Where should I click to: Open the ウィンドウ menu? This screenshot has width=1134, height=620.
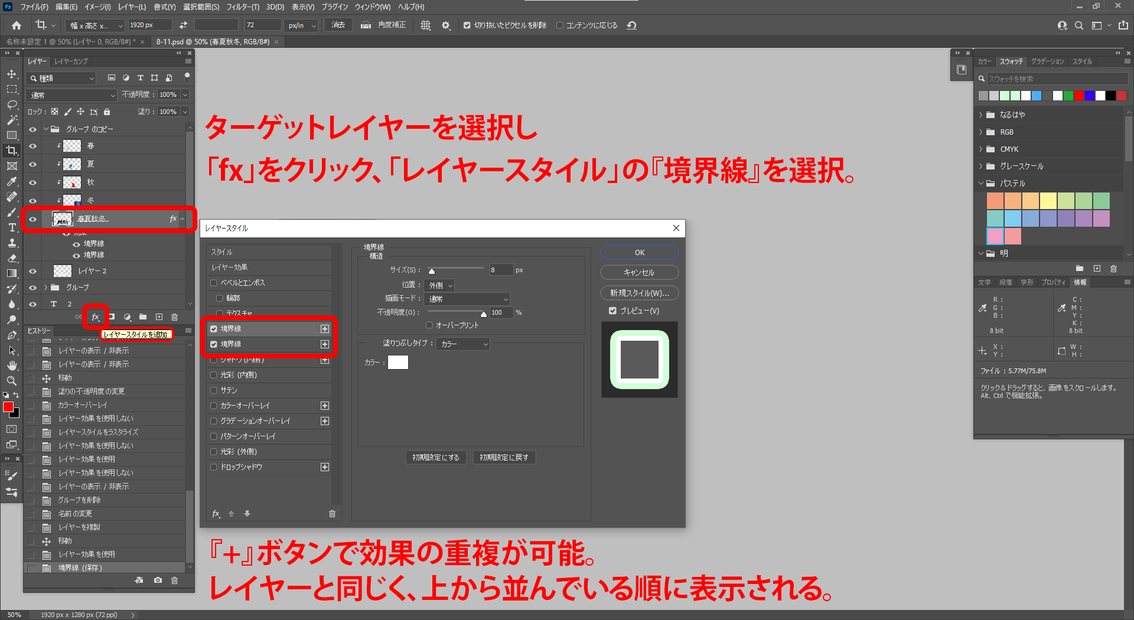tap(373, 6)
